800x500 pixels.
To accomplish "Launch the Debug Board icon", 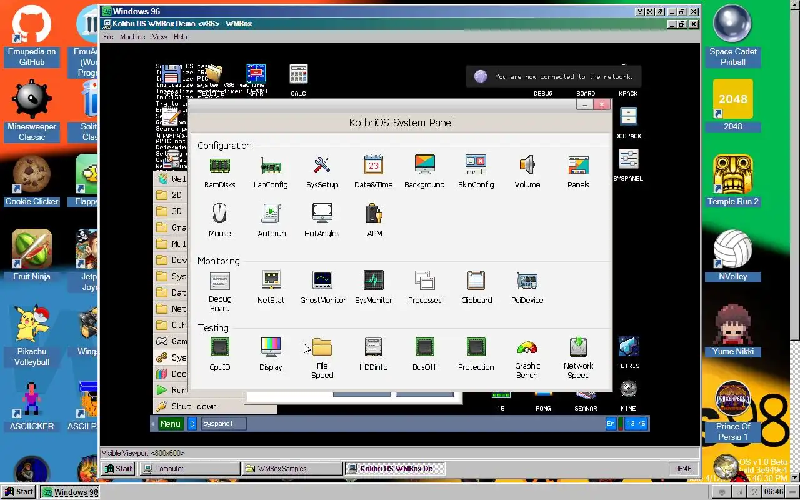I will (219, 281).
